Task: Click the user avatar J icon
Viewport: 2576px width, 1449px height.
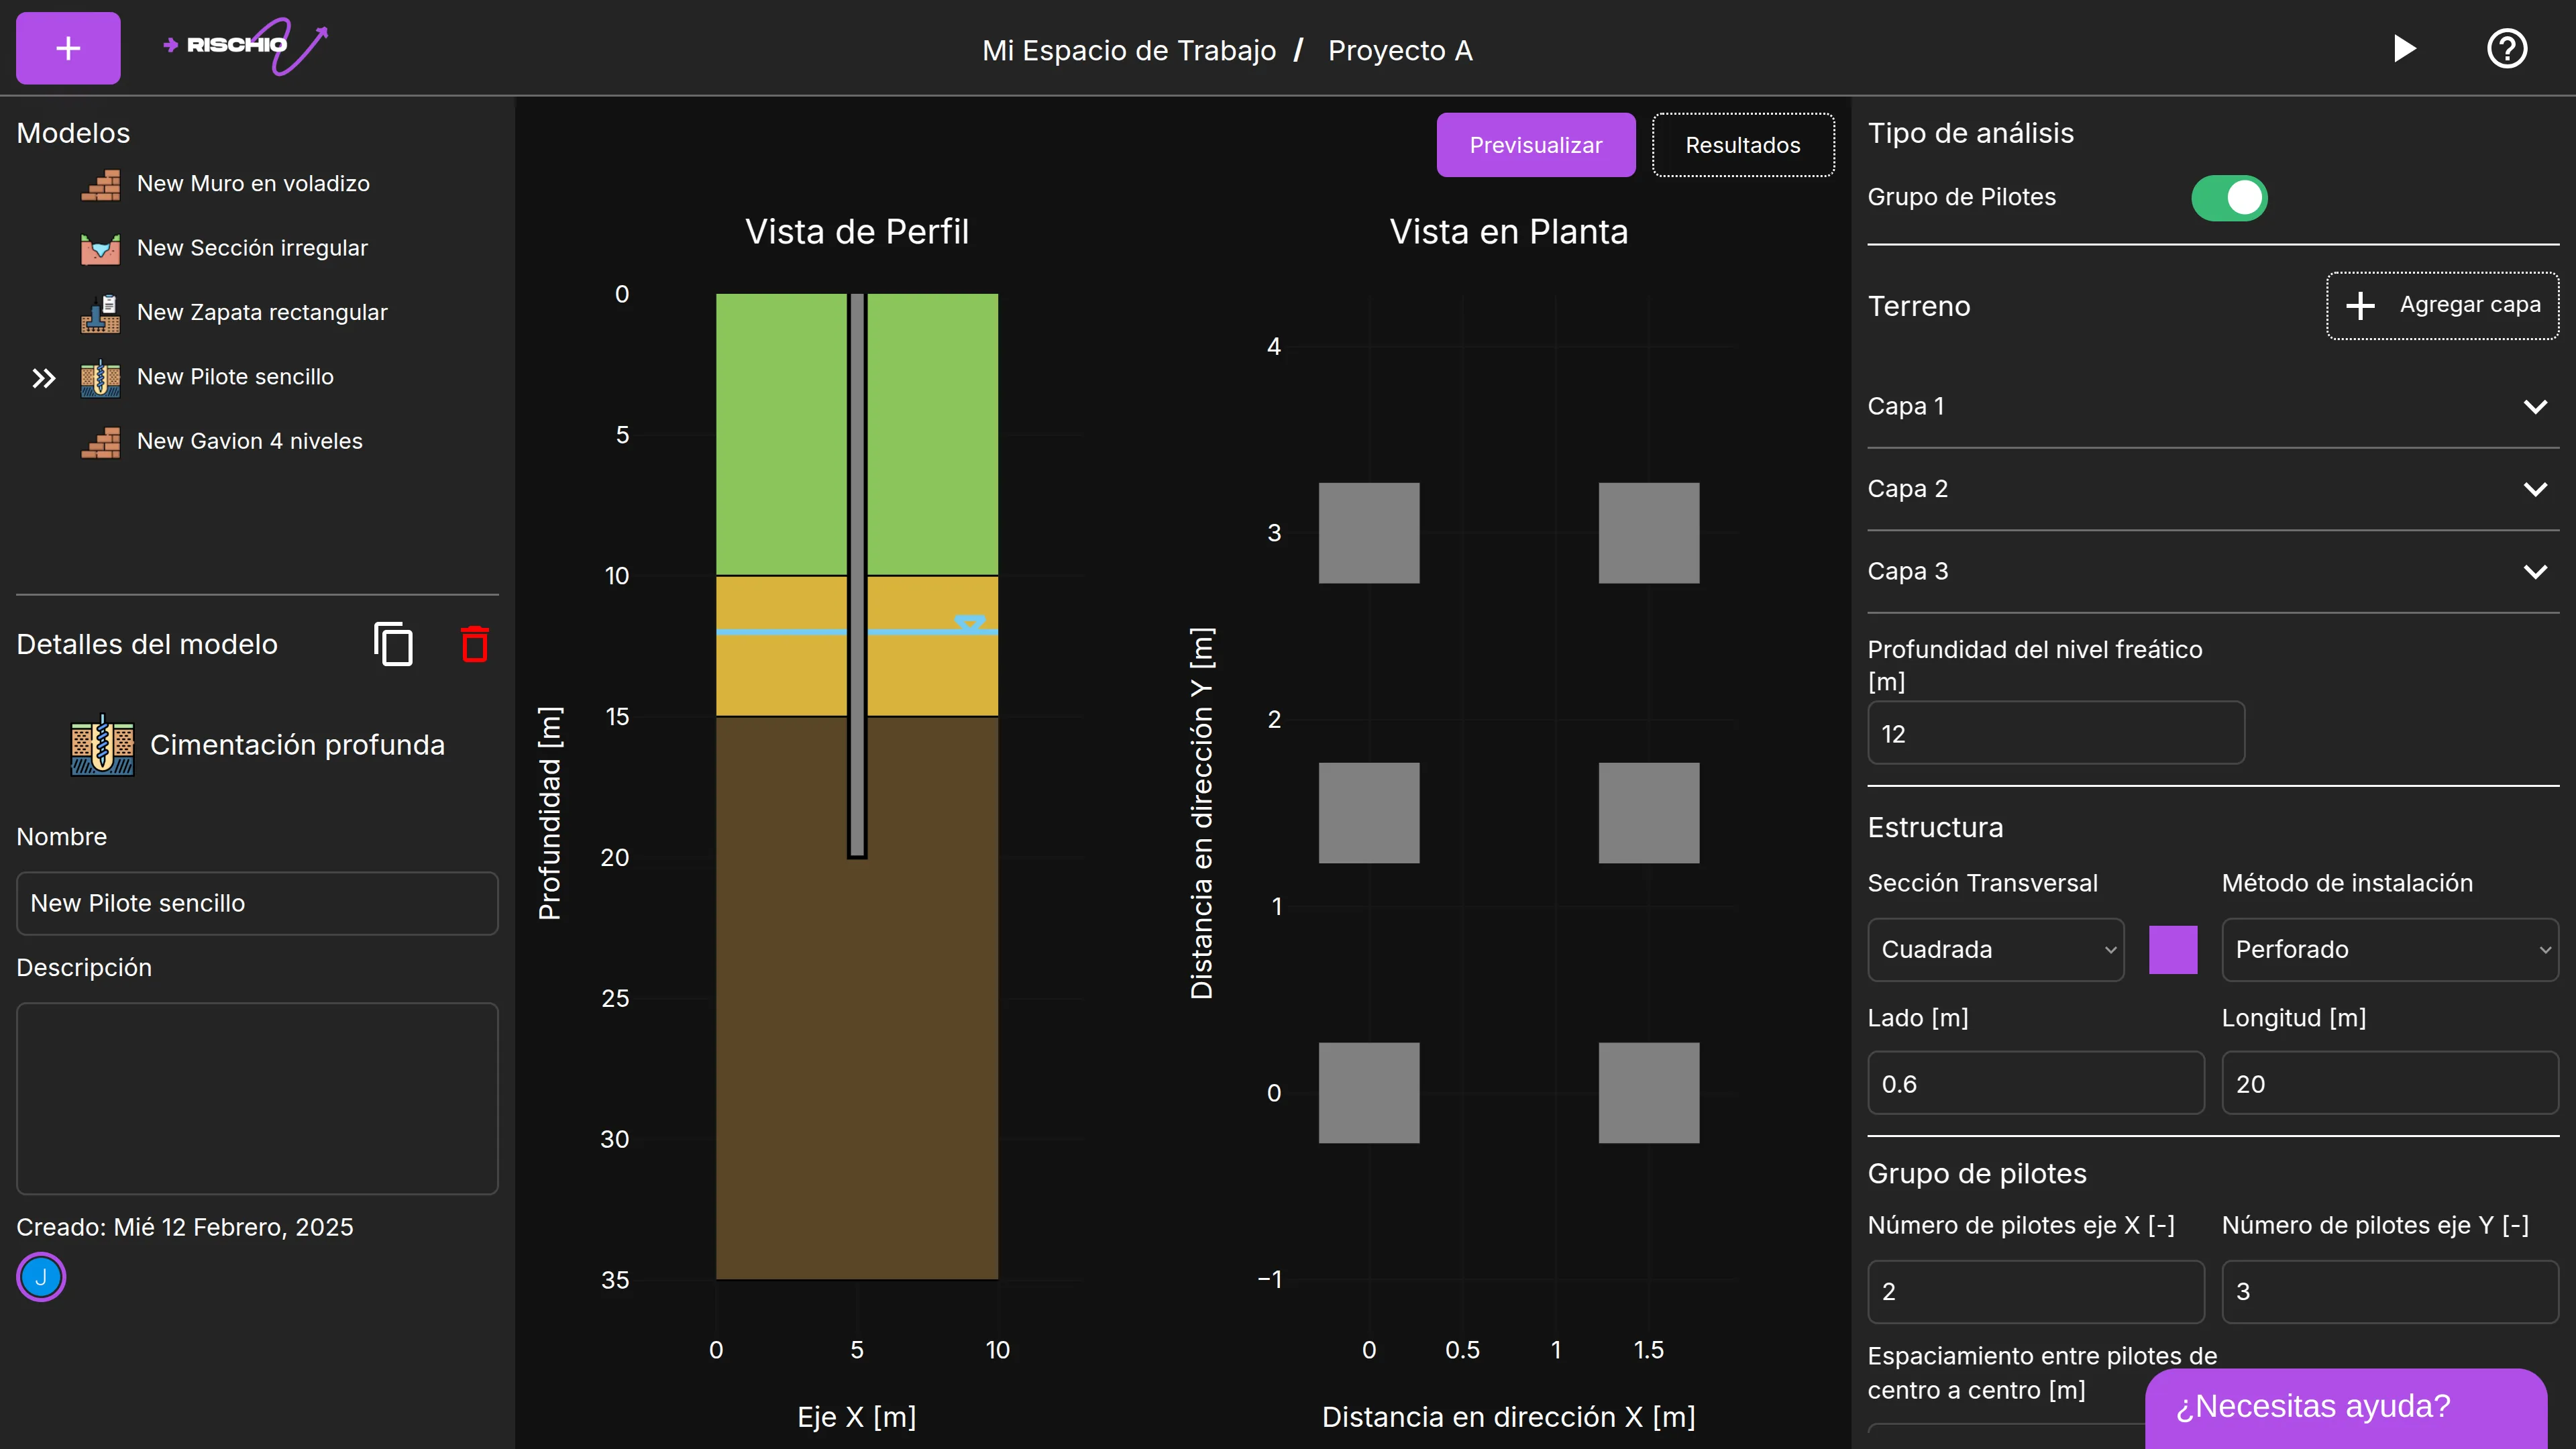Action: 41,1277
